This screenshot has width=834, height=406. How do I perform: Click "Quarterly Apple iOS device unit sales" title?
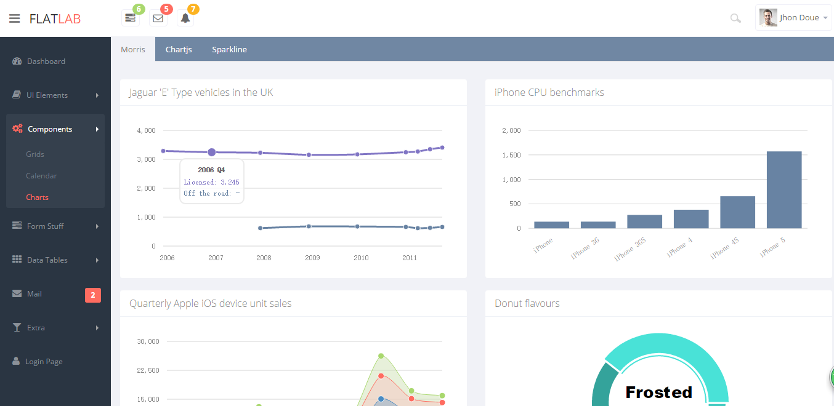tap(211, 303)
